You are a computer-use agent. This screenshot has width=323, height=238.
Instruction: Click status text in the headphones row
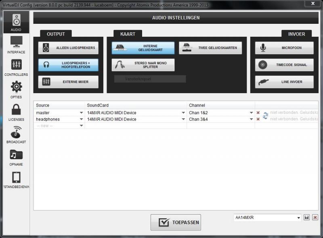click(294, 119)
